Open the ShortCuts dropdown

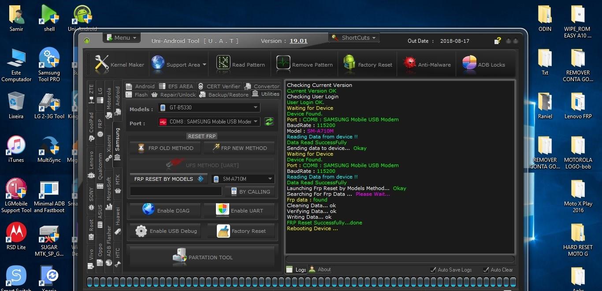tap(355, 37)
